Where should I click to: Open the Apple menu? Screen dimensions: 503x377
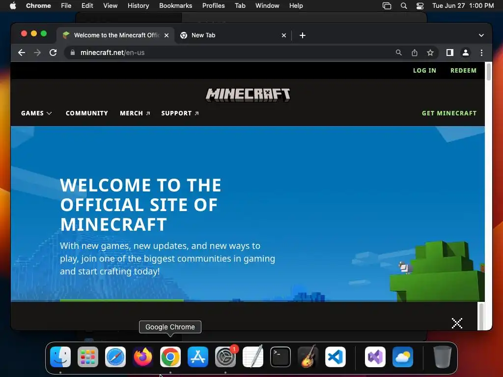pos(13,6)
